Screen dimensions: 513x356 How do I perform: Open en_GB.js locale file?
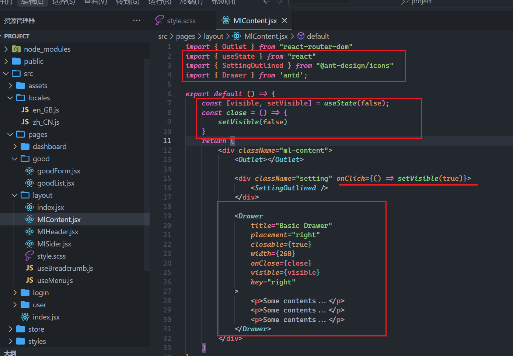[46, 110]
